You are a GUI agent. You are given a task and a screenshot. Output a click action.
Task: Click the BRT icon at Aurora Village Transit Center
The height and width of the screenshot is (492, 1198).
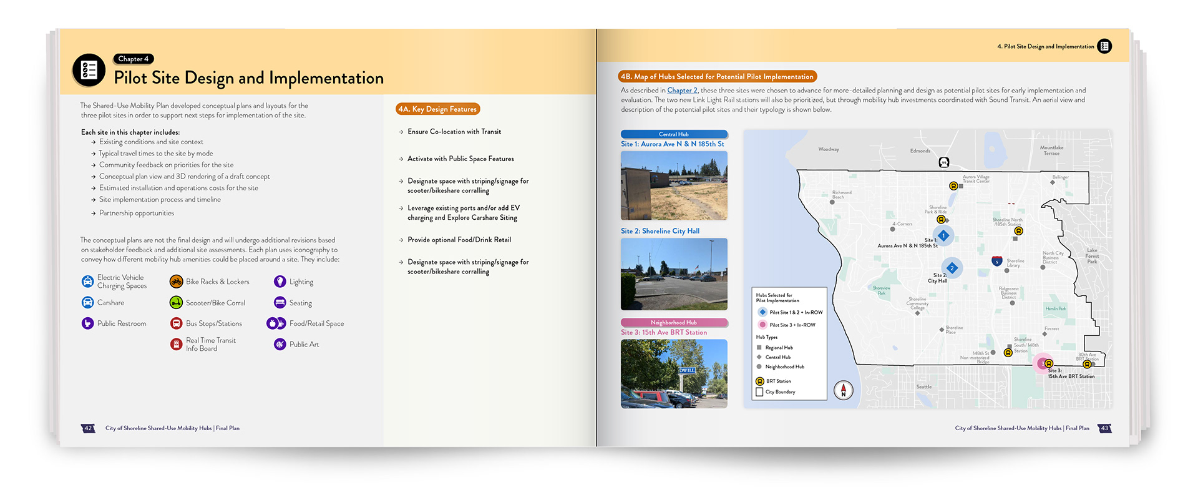(953, 186)
